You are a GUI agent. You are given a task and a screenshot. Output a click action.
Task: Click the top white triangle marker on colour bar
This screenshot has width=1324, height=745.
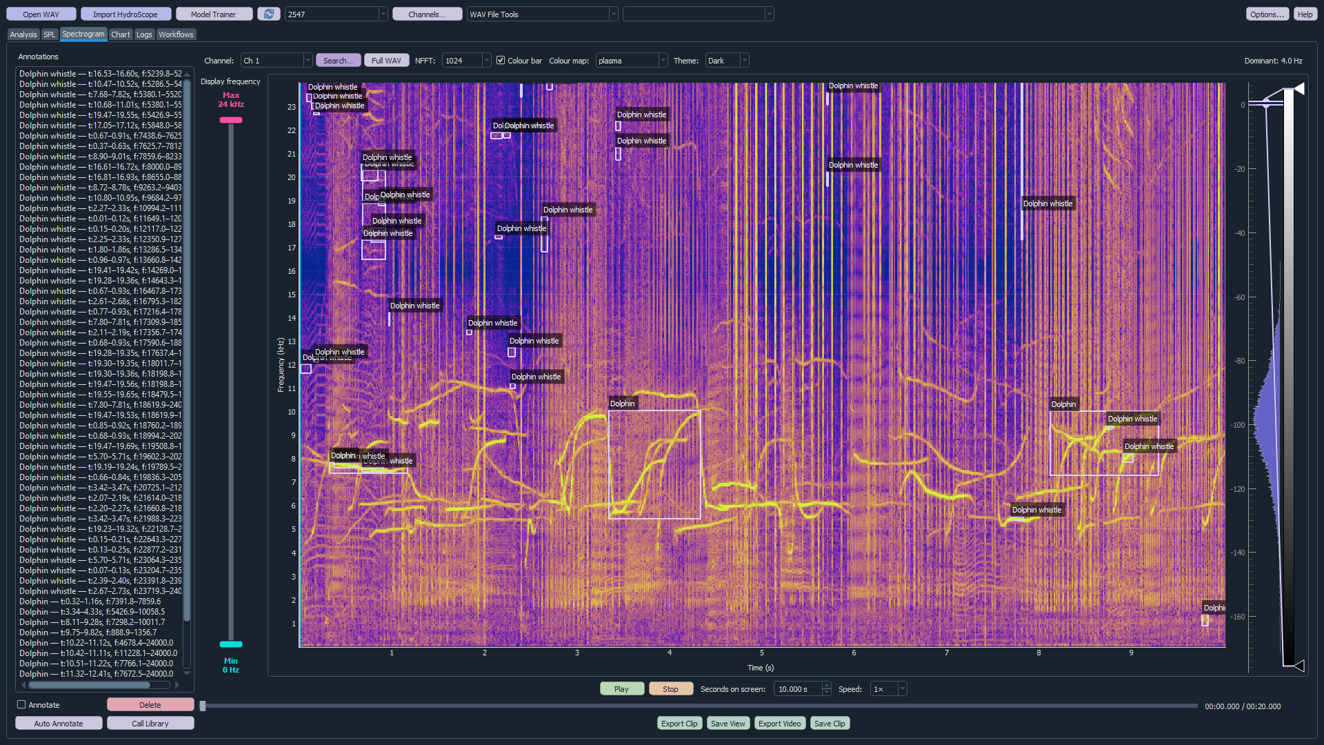1299,88
